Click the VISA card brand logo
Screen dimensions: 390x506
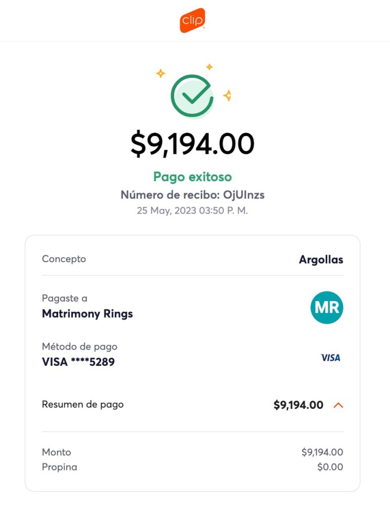(331, 358)
